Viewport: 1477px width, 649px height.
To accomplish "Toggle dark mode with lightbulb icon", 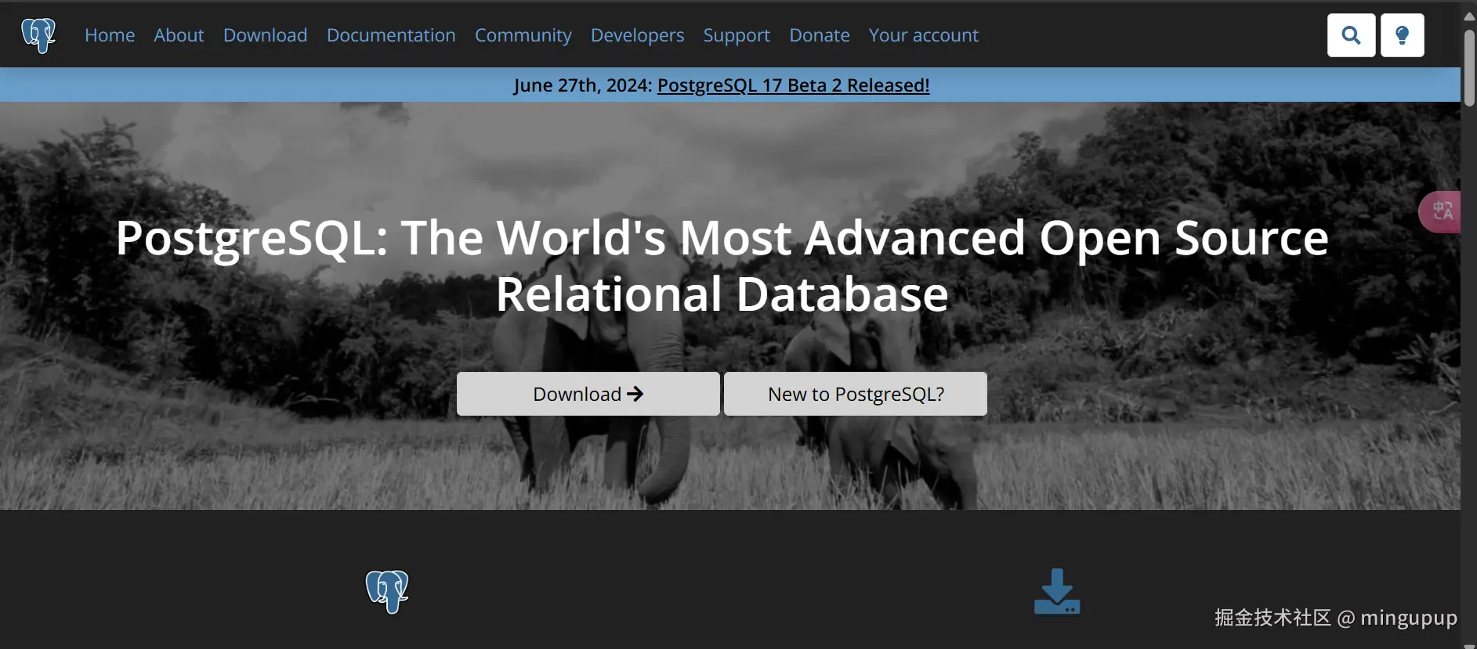I will [x=1402, y=35].
